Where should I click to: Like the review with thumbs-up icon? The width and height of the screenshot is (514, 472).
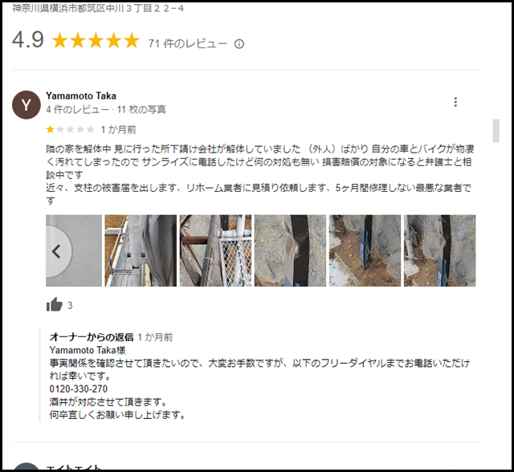(x=54, y=304)
